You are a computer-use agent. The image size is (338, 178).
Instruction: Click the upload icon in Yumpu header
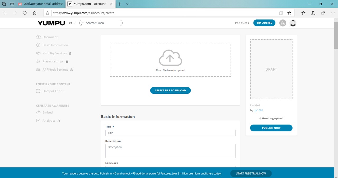click(283, 23)
